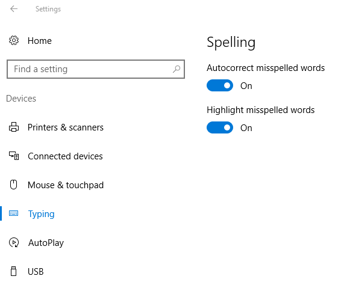This screenshot has width=344, height=291.
Task: Click the Spelling heading
Action: coord(231,42)
